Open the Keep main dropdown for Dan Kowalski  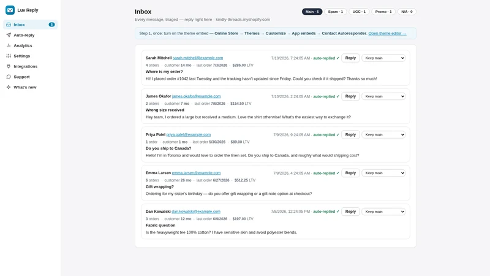(x=383, y=212)
